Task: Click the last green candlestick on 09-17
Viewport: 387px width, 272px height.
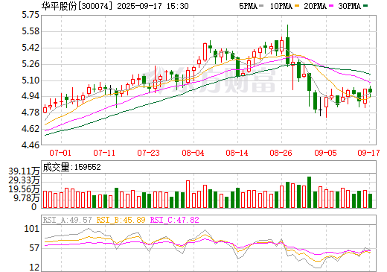Action: (x=370, y=91)
